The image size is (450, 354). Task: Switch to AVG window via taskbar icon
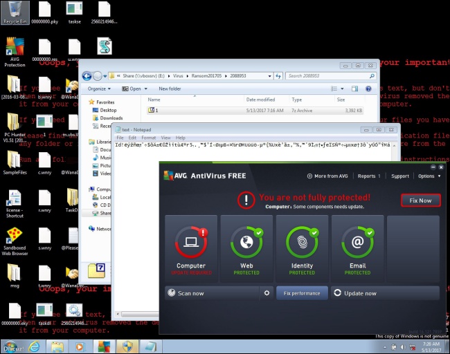point(104,347)
